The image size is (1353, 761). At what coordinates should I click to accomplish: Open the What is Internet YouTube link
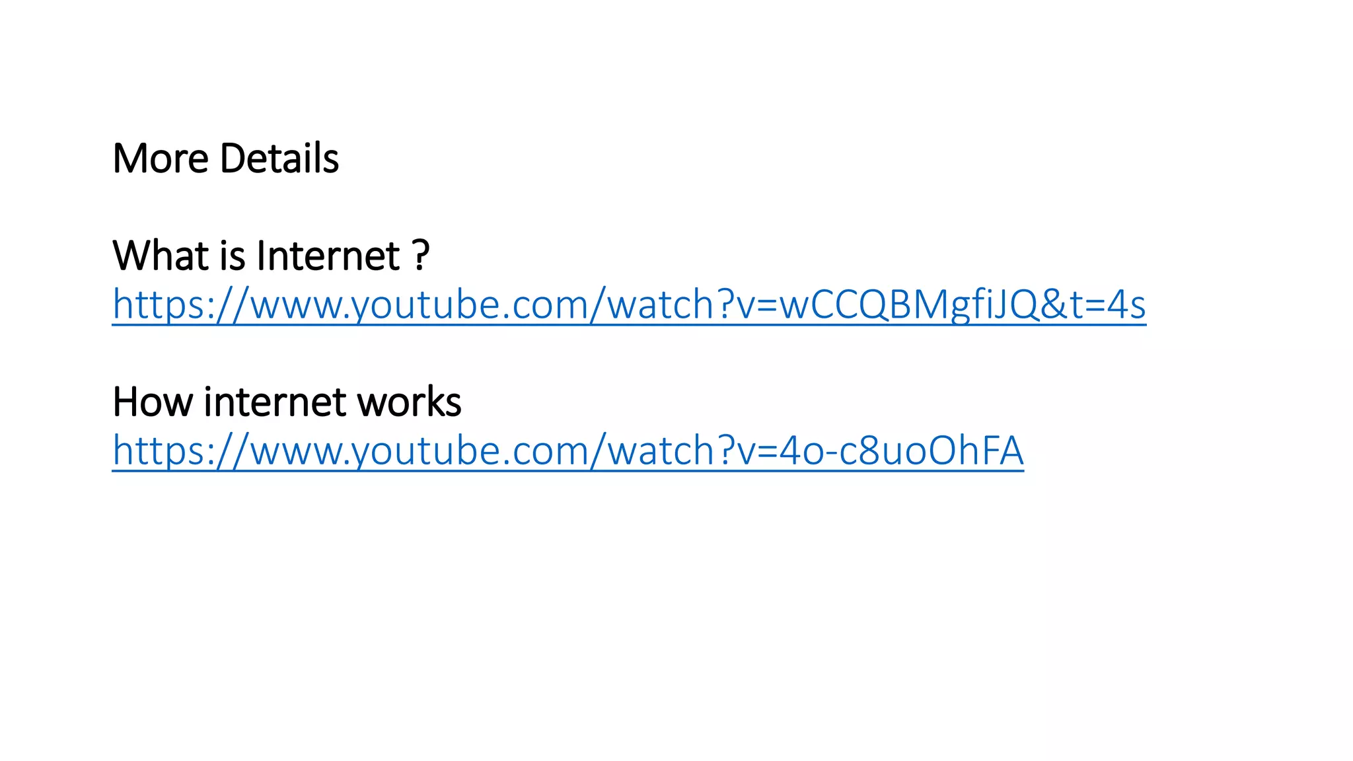coord(629,305)
